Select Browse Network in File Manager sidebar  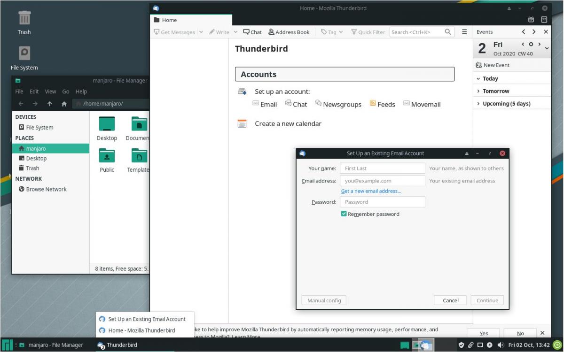(46, 189)
